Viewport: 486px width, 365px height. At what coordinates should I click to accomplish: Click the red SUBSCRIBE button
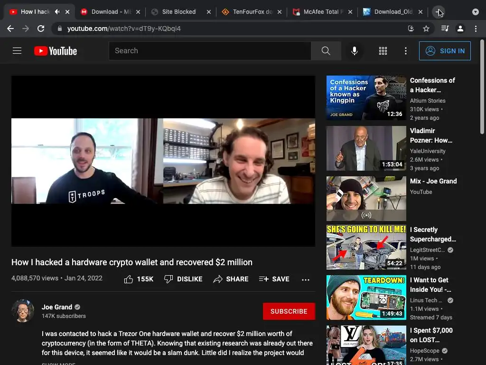pos(289,311)
